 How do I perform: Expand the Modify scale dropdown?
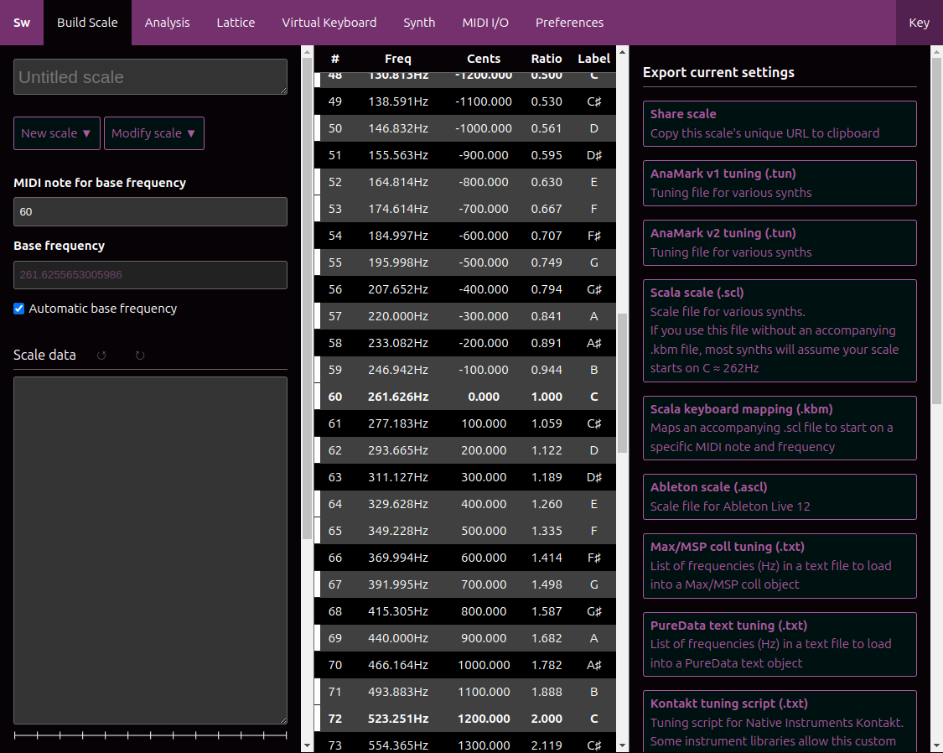pos(154,133)
